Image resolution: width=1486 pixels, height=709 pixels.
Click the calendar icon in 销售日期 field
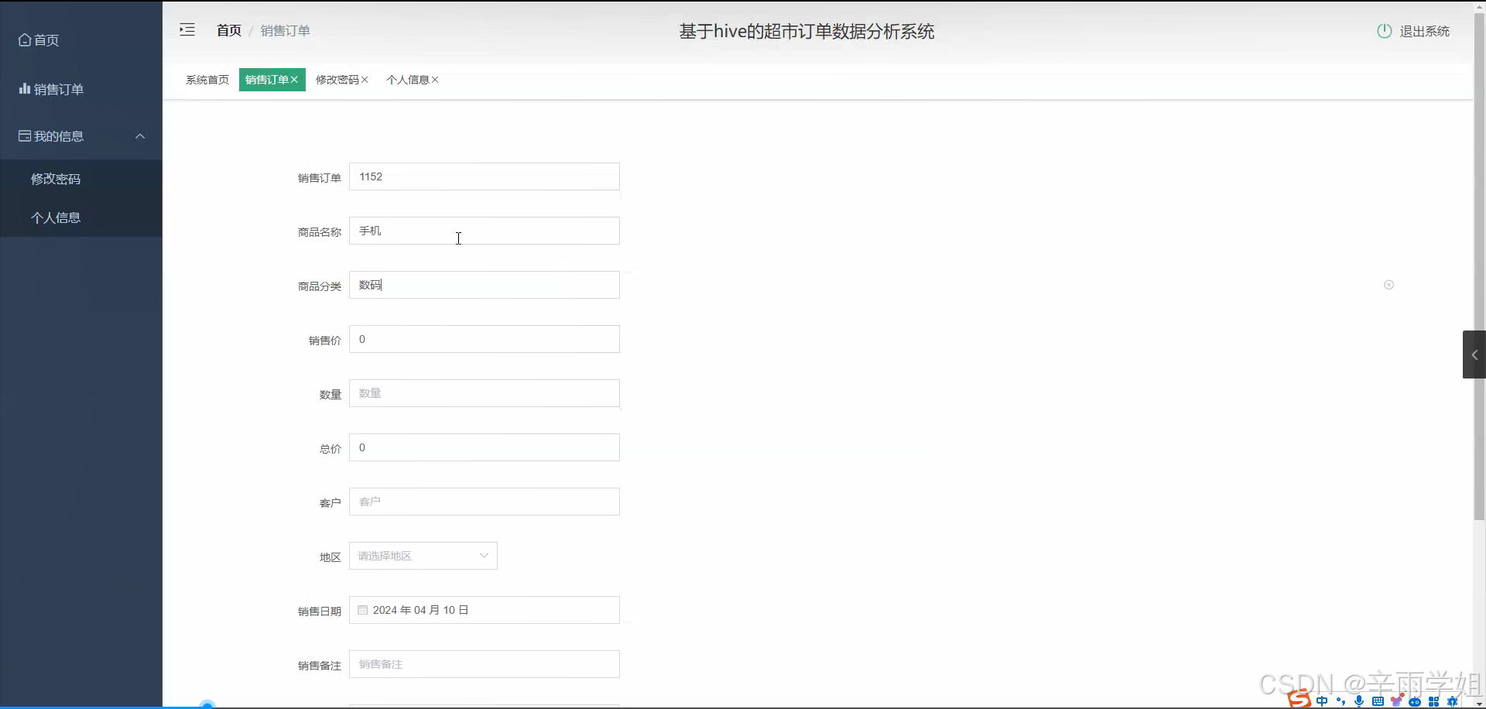point(362,609)
